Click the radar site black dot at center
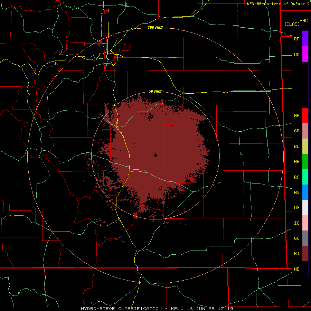This screenshot has width=311, height=311. click(x=155, y=155)
